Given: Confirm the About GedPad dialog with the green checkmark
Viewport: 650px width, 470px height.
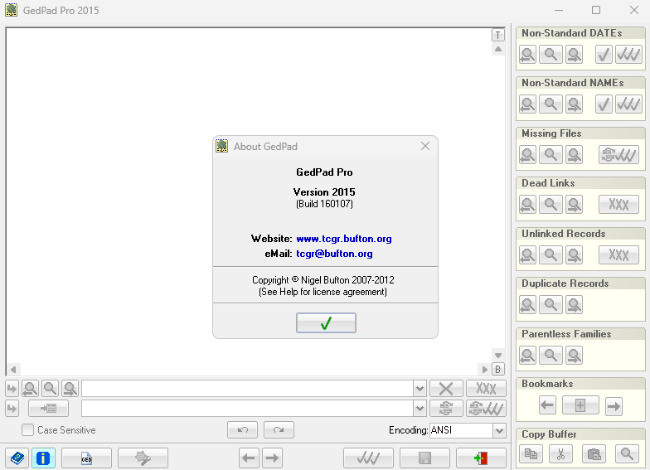Looking at the screenshot, I should coord(326,323).
